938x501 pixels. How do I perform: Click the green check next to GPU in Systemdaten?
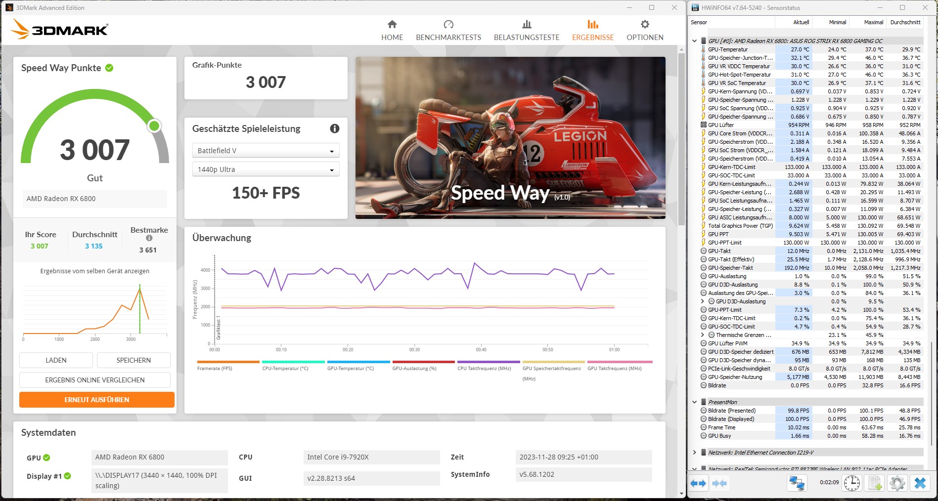(46, 458)
